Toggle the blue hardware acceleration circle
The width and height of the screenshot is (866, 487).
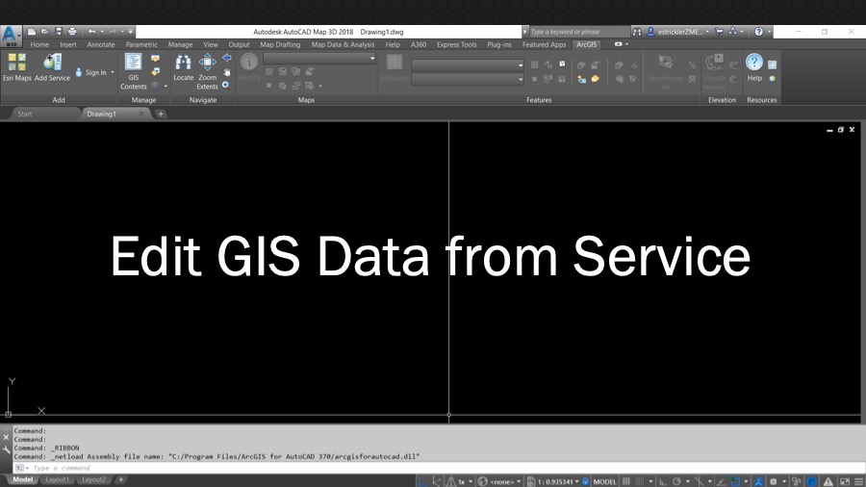(812, 481)
